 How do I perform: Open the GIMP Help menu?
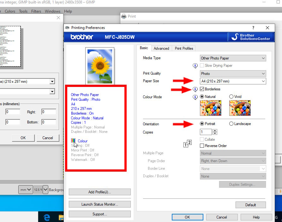(x=68, y=11)
